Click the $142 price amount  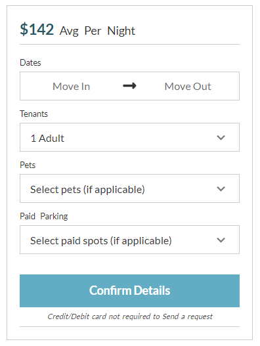[x=37, y=30]
